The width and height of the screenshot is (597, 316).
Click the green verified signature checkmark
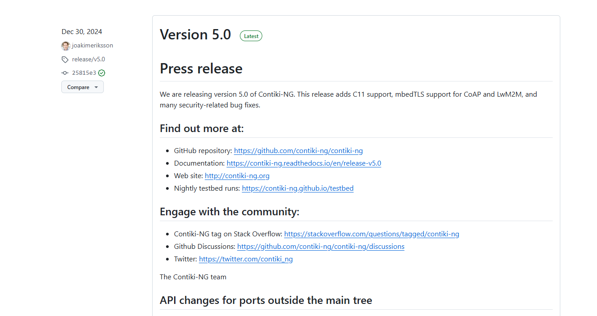(x=102, y=73)
